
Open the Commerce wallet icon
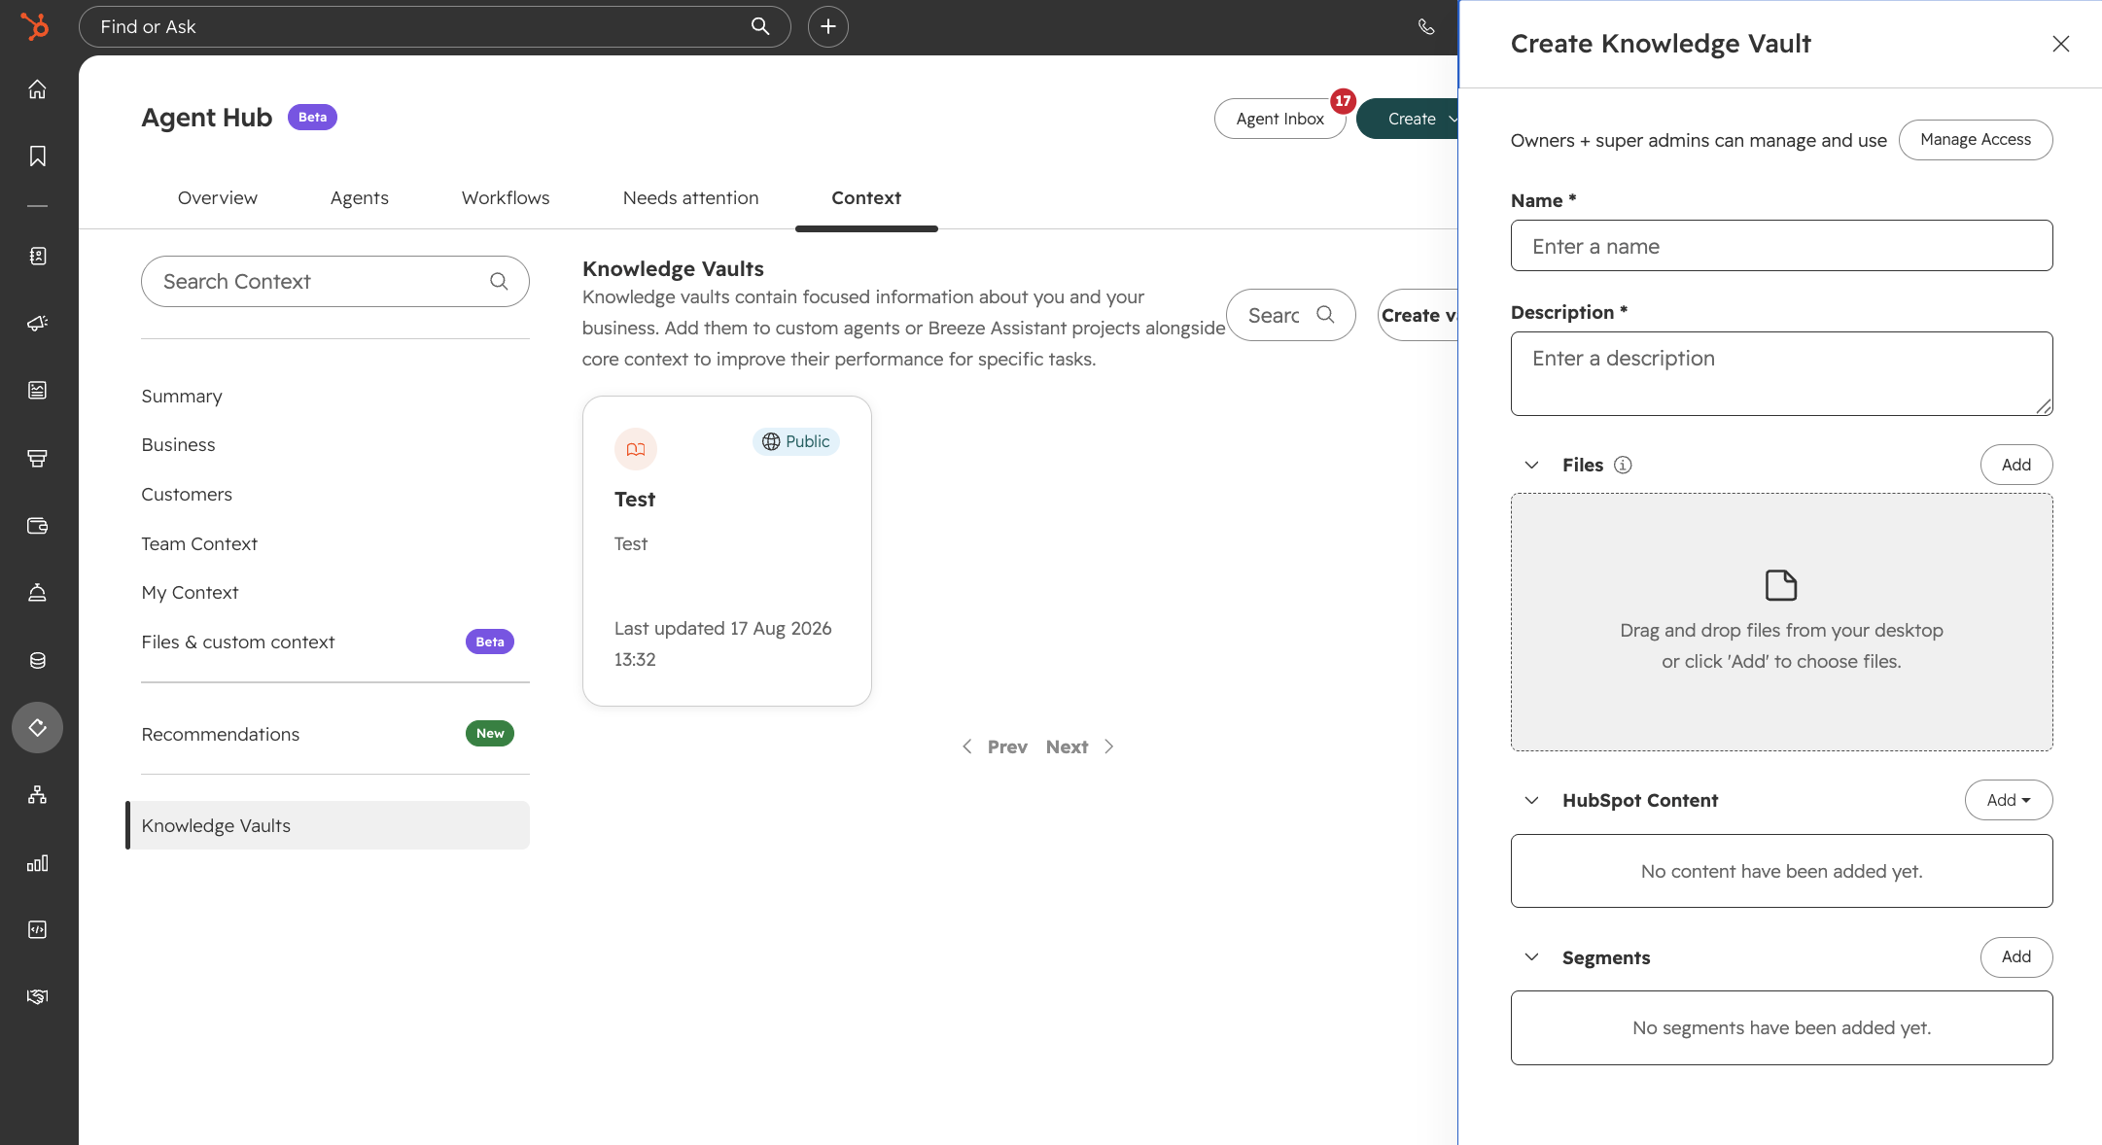click(x=37, y=526)
